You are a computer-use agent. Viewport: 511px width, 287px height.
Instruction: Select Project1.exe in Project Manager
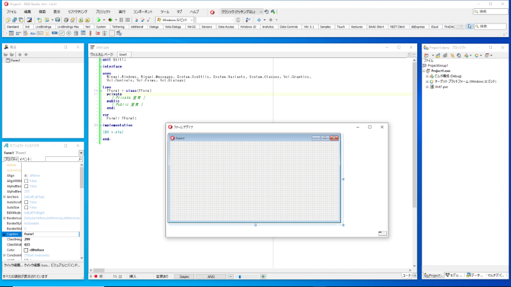point(441,71)
